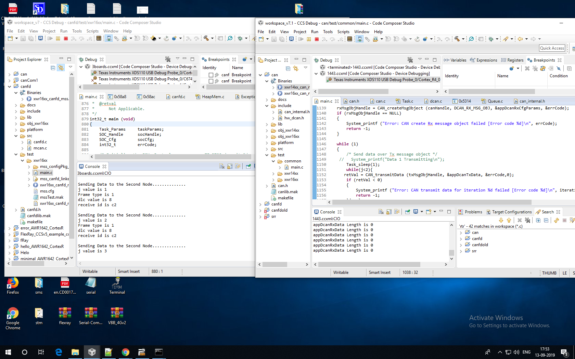The height and width of the screenshot is (359, 575).
Task: Enable the second canf breakpoint checkbox
Action: [x=211, y=81]
